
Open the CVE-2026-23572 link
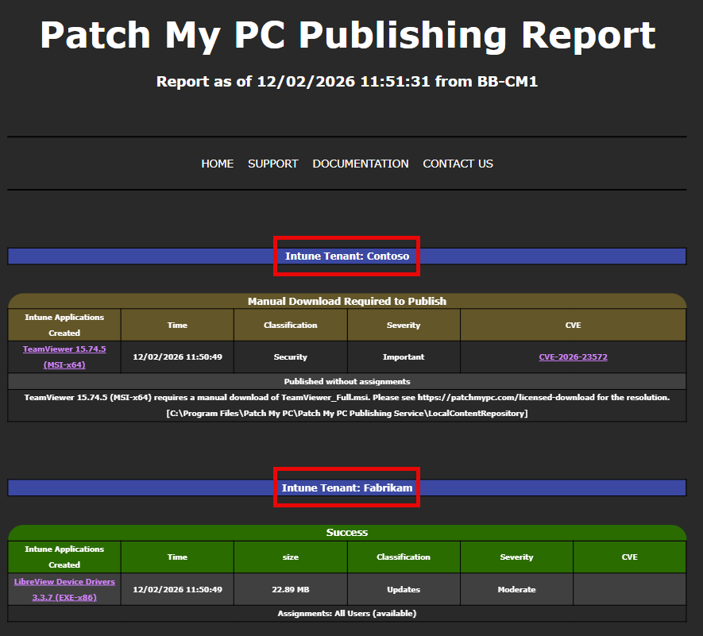[573, 357]
